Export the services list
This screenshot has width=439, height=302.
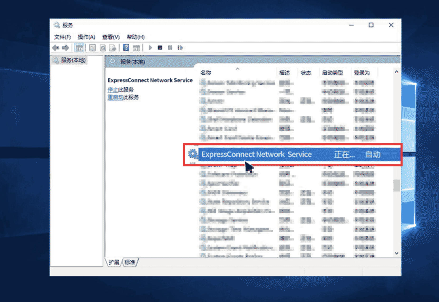113,48
